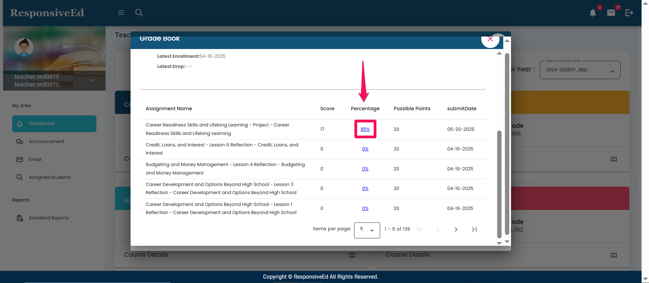Open Announcement from the sidebar
This screenshot has width=649, height=283.
click(46, 142)
